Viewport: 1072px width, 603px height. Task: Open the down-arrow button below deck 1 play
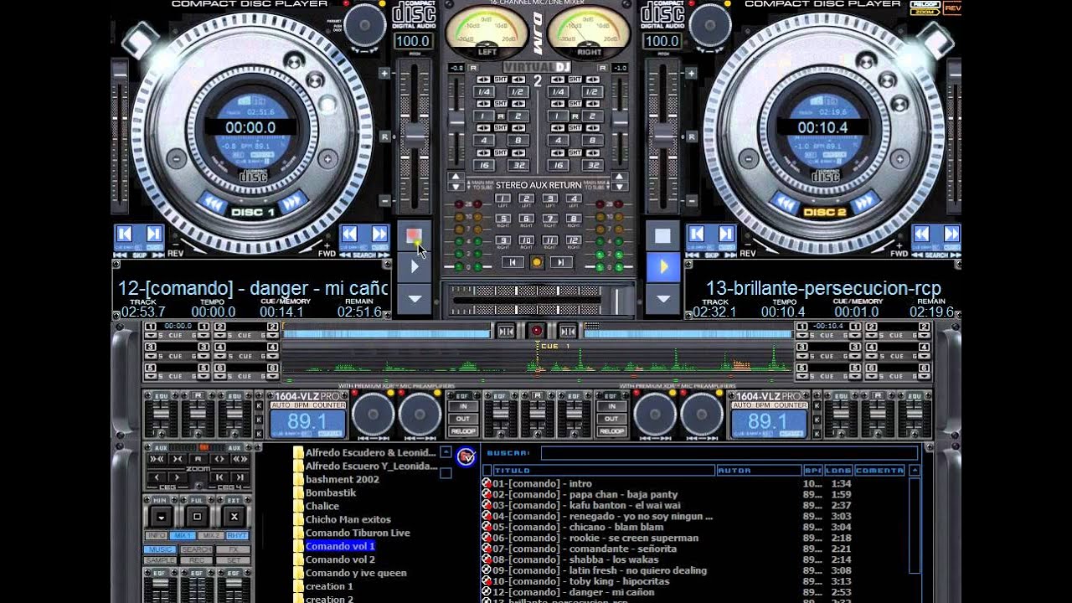click(x=415, y=297)
